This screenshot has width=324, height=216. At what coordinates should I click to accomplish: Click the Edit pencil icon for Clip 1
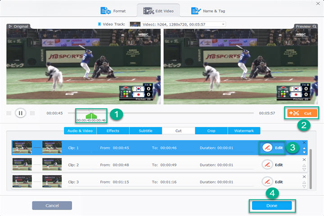click(267, 148)
